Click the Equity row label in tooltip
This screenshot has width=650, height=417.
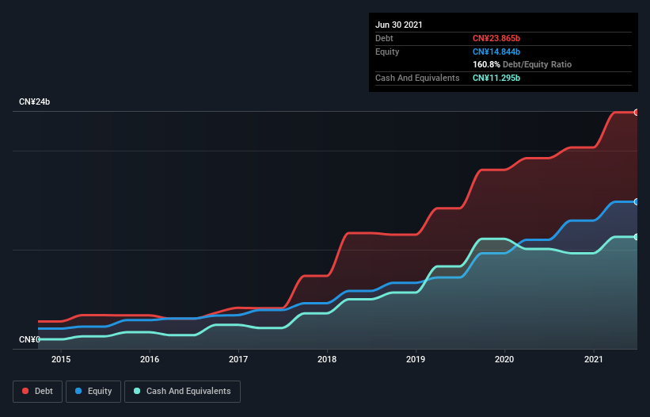point(387,52)
